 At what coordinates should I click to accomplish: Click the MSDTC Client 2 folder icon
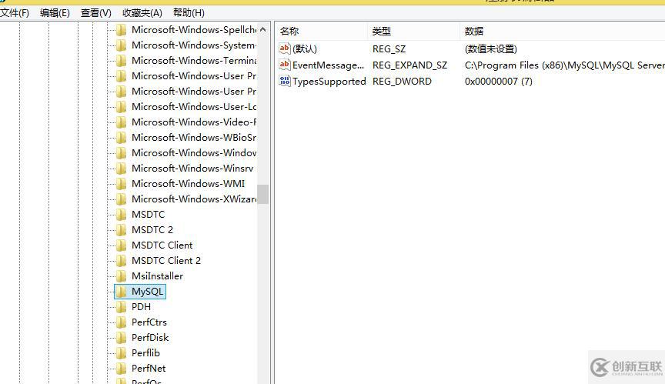(122, 261)
